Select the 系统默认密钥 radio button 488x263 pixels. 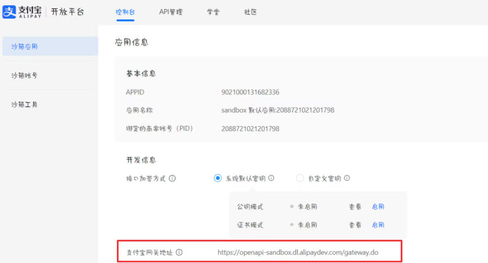tap(218, 178)
